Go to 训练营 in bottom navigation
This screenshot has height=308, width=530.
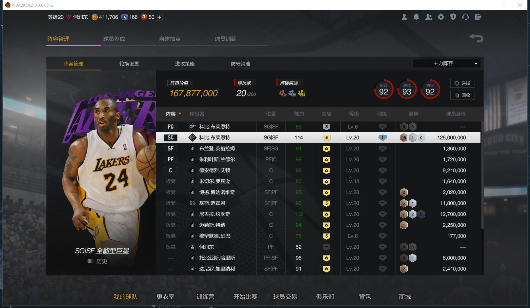pyautogui.click(x=205, y=297)
